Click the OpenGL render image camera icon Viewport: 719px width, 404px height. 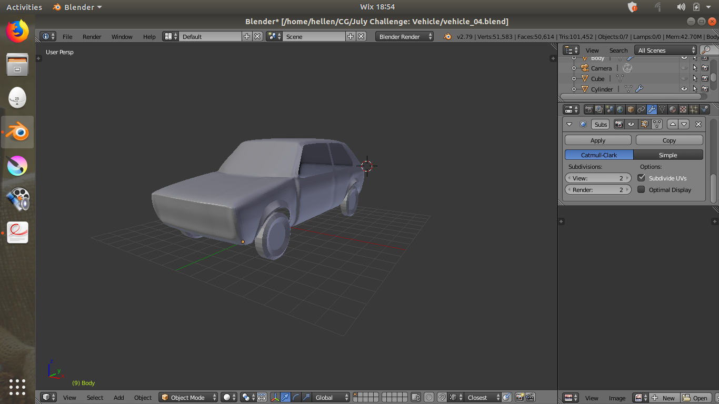[520, 398]
